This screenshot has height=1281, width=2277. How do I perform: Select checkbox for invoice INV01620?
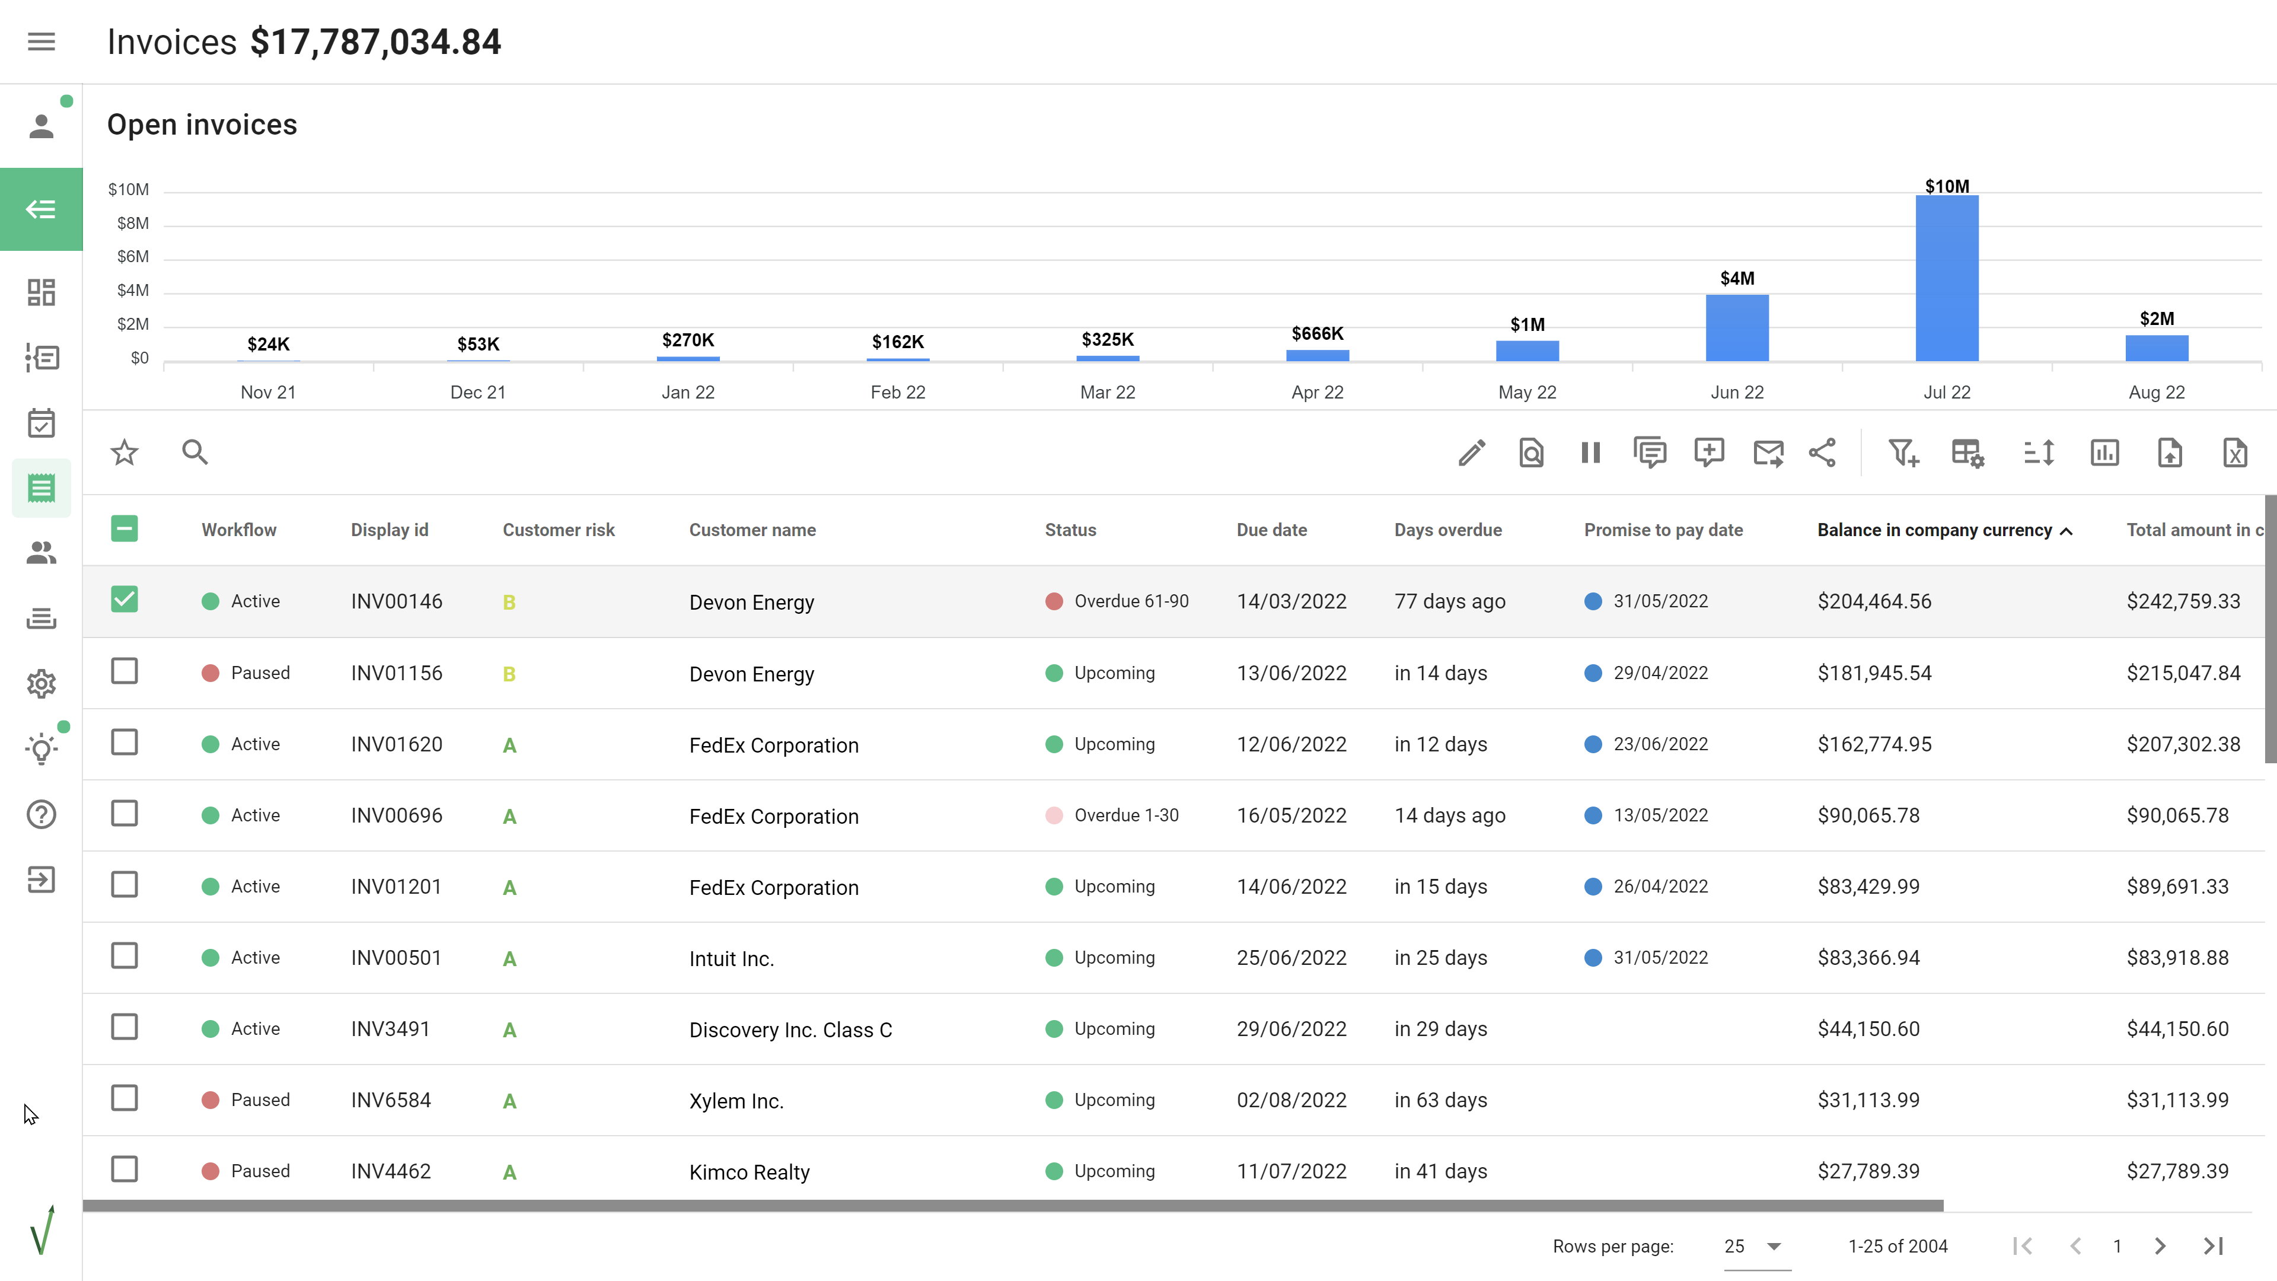click(x=125, y=743)
